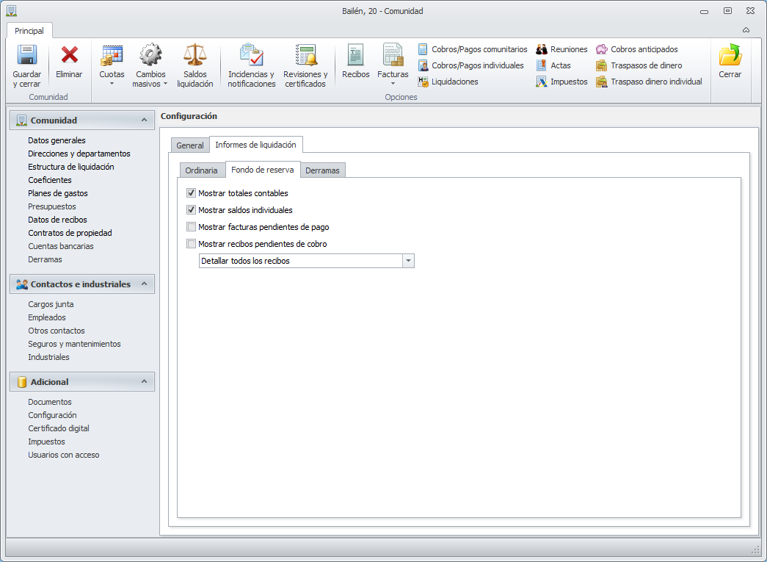Collapse the Contactos e industriales group
The width and height of the screenshot is (767, 562).
point(144,284)
